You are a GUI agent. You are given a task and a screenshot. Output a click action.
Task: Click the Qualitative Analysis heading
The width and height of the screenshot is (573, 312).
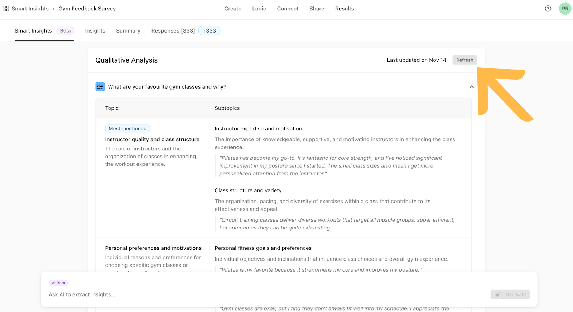tap(126, 60)
